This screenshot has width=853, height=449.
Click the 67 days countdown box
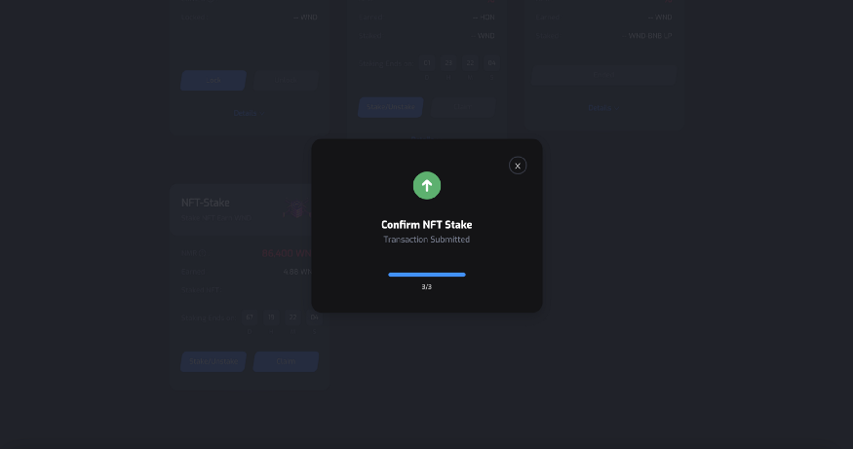click(x=251, y=318)
